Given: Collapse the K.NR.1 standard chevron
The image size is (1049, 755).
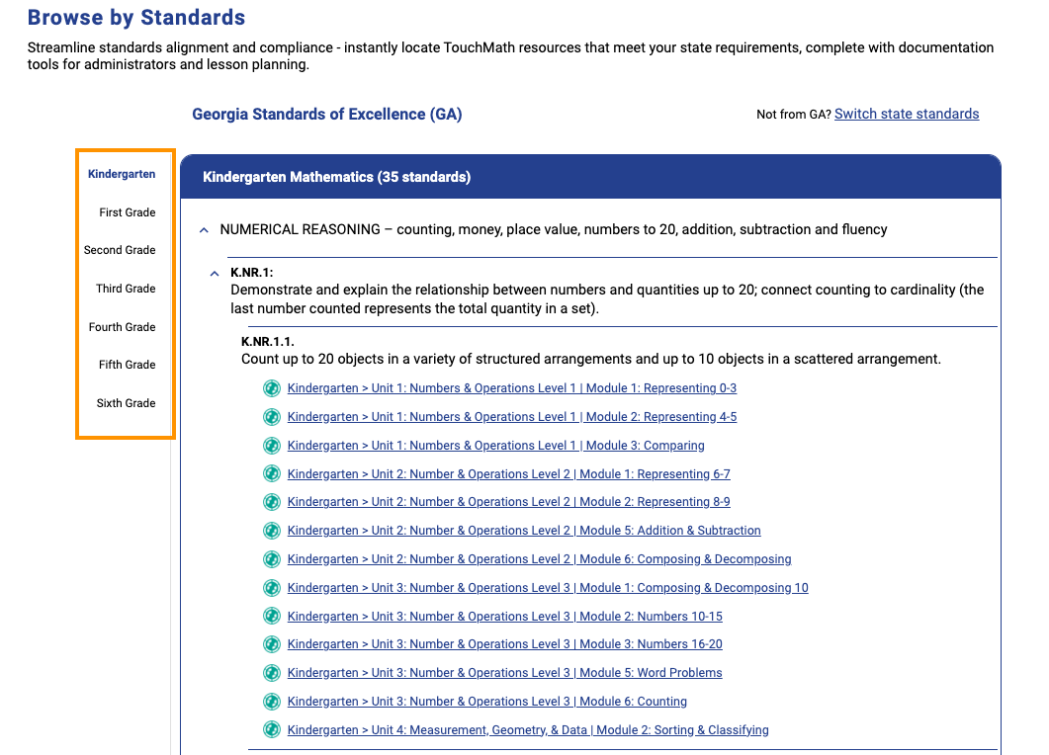Looking at the screenshot, I should [x=215, y=274].
